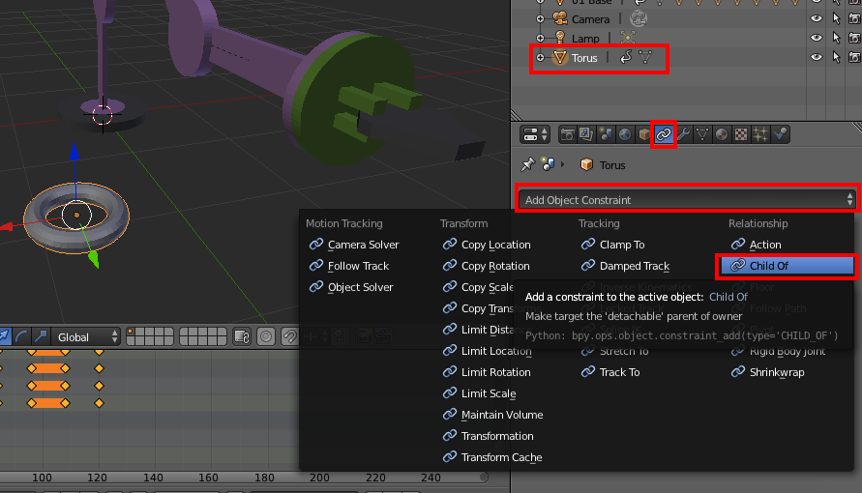This screenshot has width=862, height=493.
Task: Toggle proportional editing circle icon
Action: click(x=266, y=336)
